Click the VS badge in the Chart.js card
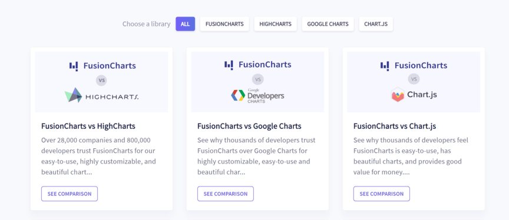The height and width of the screenshot is (220, 509). (x=414, y=79)
